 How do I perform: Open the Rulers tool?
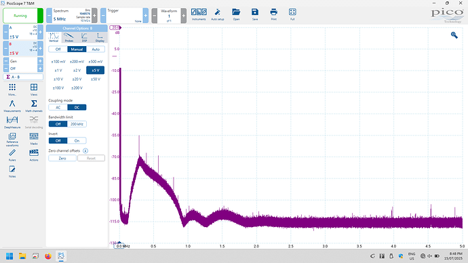(12, 155)
